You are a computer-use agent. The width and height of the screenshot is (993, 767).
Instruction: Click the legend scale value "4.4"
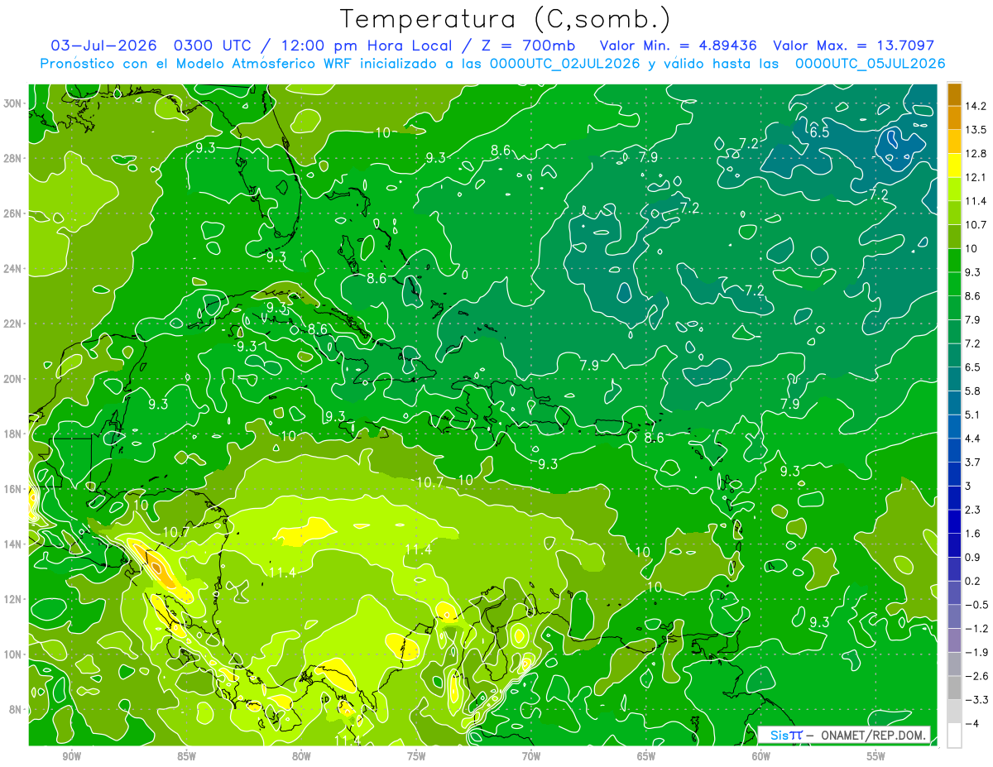973,439
